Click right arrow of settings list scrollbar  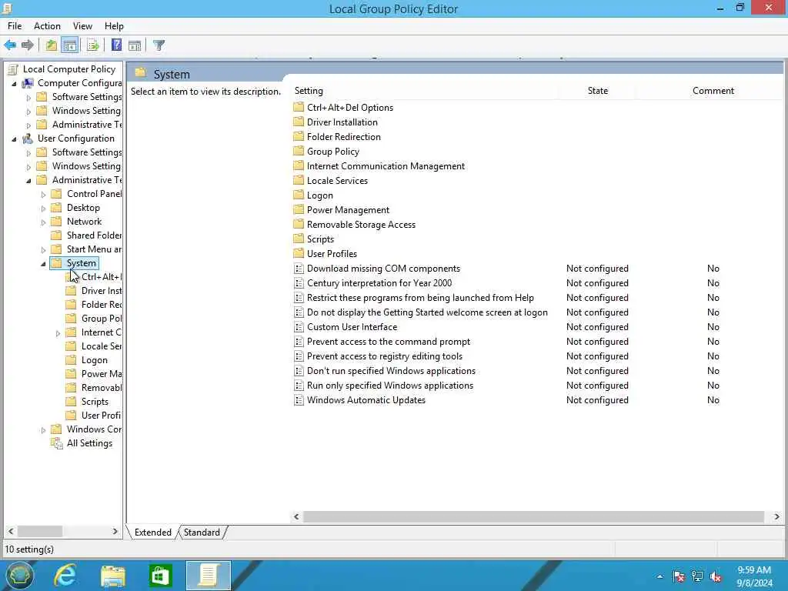(x=776, y=516)
